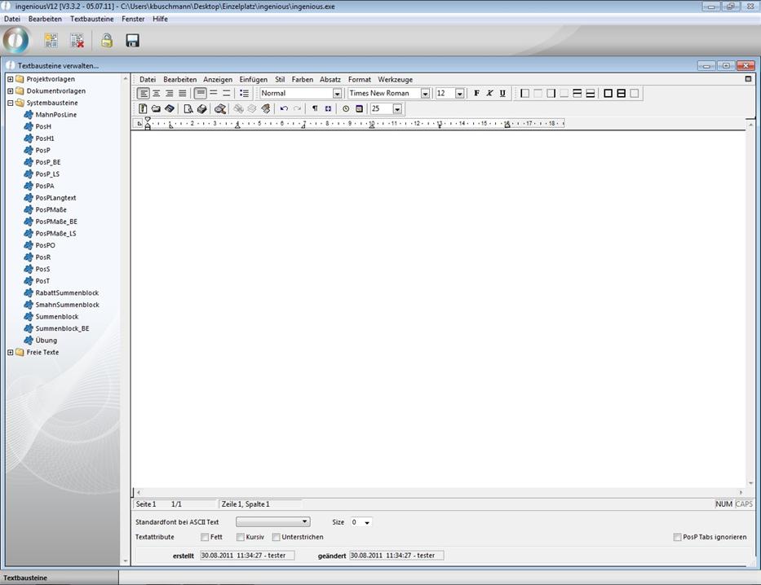The image size is (761, 585).
Task: Enable the Fett checkbox
Action: [x=205, y=537]
